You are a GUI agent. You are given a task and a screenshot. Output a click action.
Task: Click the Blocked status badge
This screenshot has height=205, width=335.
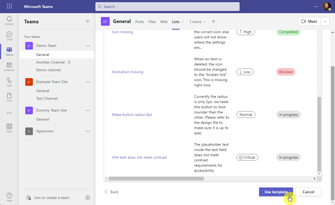point(286,72)
